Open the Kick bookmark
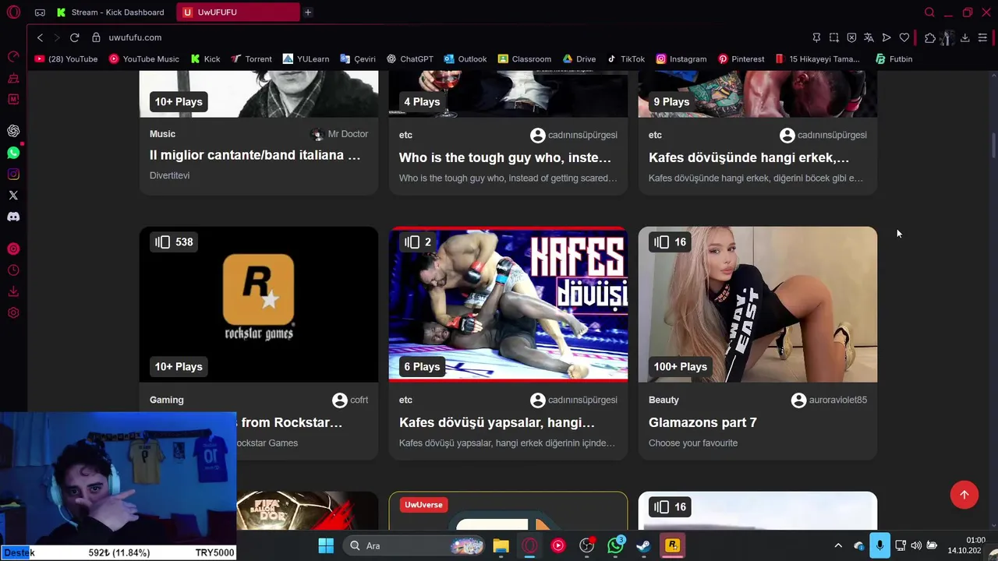The width and height of the screenshot is (998, 561). 206,59
